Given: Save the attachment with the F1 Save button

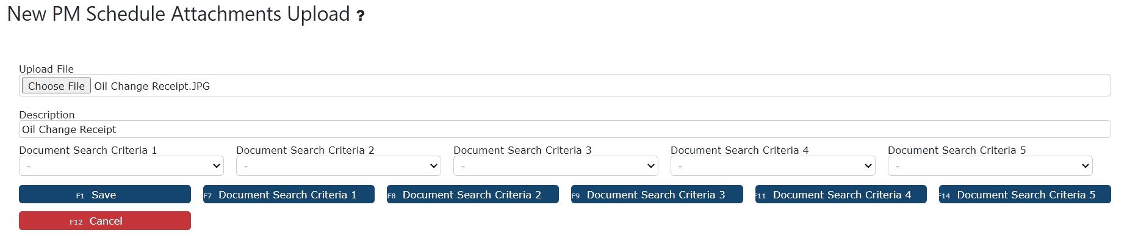Looking at the screenshot, I should pos(105,195).
